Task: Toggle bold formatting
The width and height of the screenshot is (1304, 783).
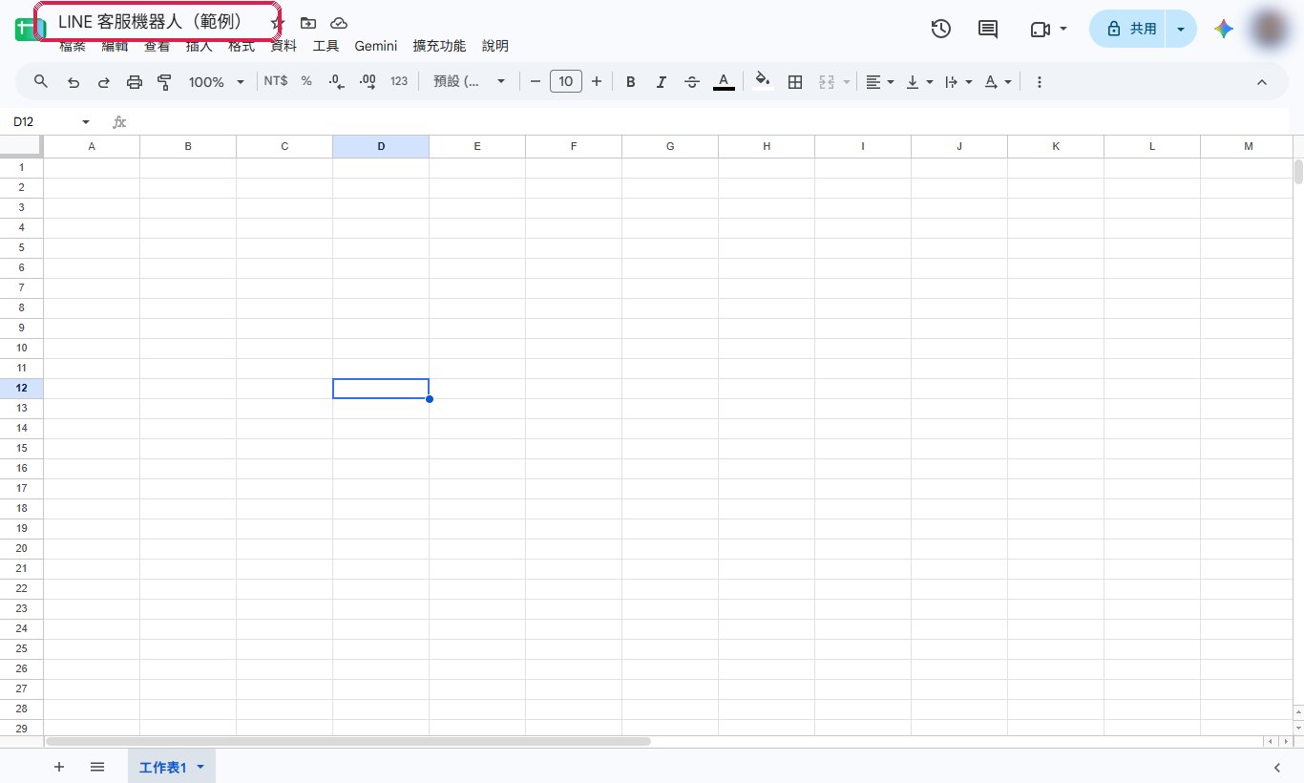Action: coord(630,82)
